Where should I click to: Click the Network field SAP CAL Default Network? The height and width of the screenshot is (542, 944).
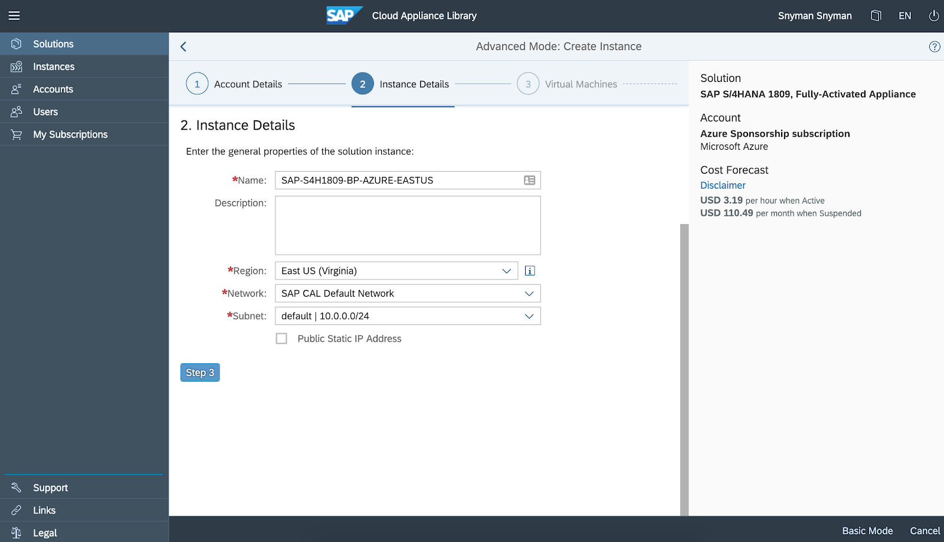coord(408,294)
